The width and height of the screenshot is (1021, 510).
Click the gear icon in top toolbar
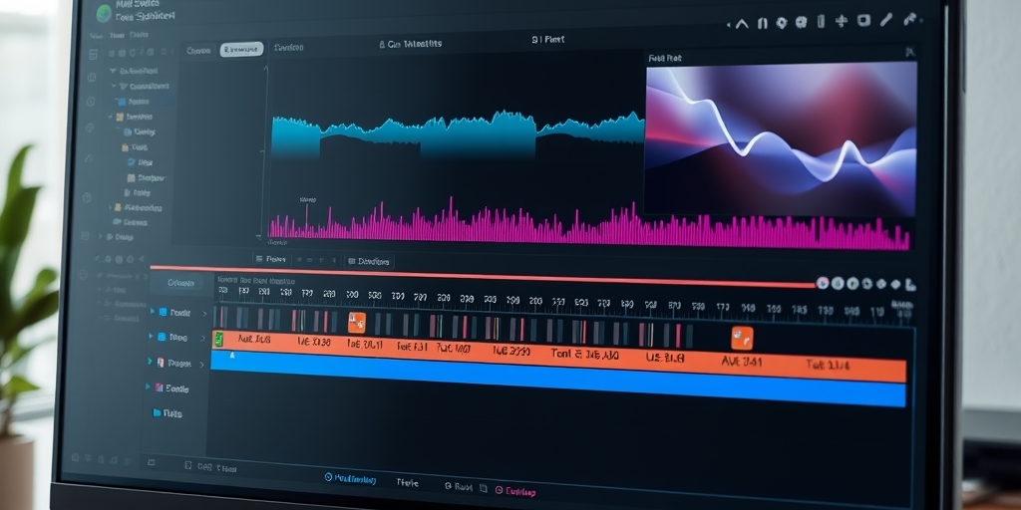point(782,23)
